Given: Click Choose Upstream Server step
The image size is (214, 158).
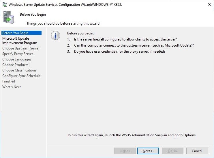Looking at the screenshot, I should [21, 48].
